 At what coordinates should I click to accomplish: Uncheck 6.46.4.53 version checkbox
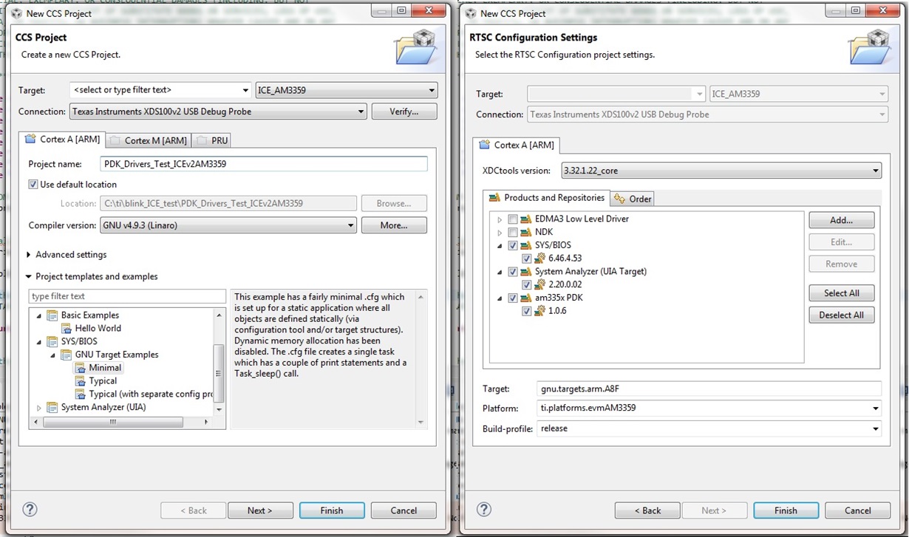click(526, 259)
